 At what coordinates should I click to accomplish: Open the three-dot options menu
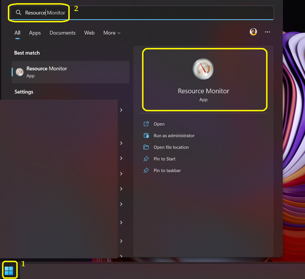pos(267,32)
